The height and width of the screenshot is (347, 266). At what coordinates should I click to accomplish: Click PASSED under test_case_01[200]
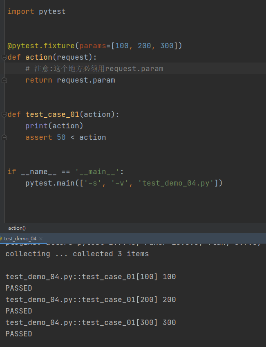[x=19, y=311]
